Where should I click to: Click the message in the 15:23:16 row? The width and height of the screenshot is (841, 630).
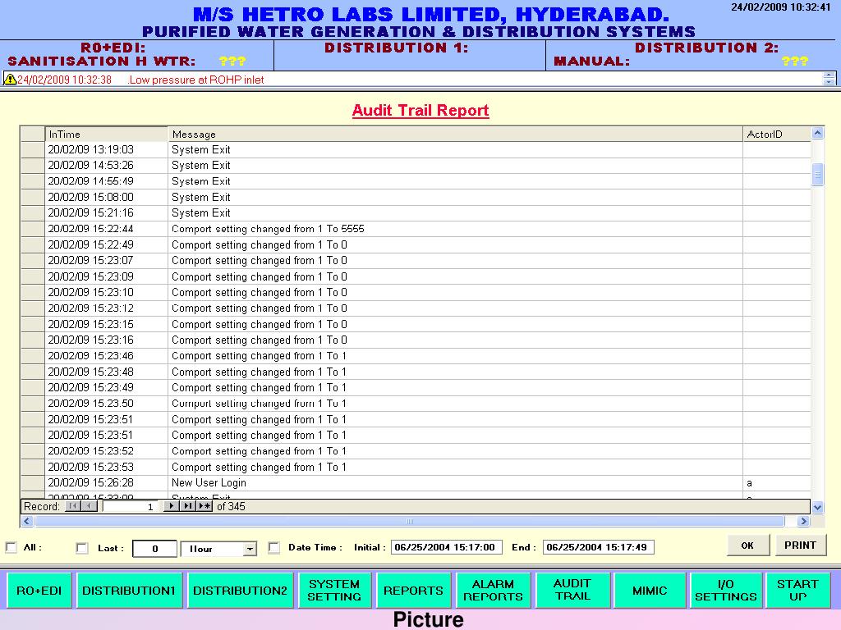259,340
